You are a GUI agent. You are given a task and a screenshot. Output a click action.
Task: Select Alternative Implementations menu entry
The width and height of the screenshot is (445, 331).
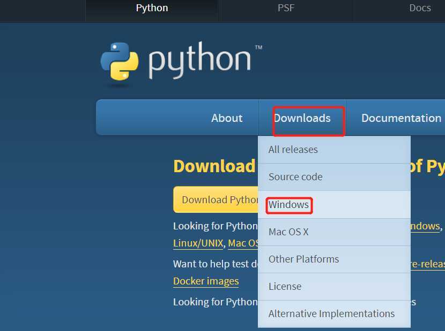(334, 314)
